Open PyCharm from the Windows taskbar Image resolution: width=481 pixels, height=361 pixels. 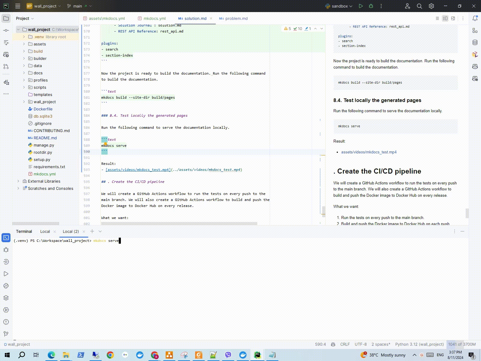click(x=257, y=355)
